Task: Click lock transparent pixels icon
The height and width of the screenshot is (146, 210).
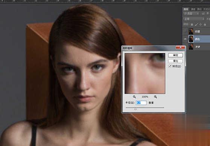Action: pyautogui.click(x=192, y=25)
